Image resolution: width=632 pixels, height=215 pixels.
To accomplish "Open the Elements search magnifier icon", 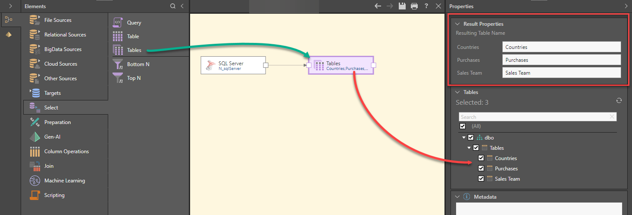I will point(173,6).
